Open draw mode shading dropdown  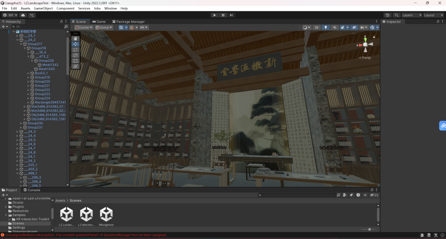(x=306, y=27)
